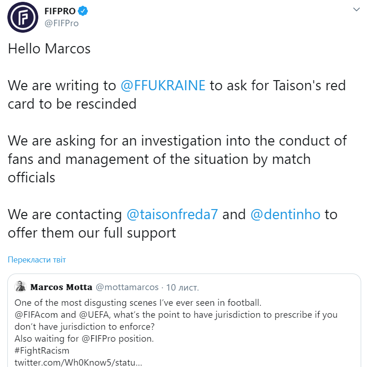Open the tweet options chevron menu
The width and height of the screenshot is (369, 367).
[356, 10]
